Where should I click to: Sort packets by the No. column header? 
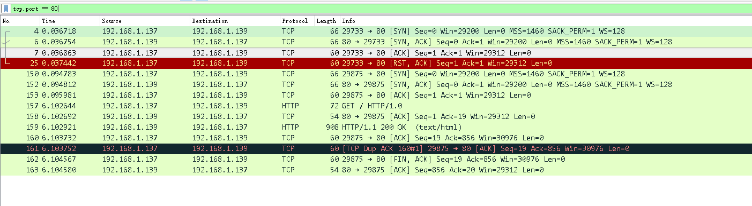(x=20, y=21)
